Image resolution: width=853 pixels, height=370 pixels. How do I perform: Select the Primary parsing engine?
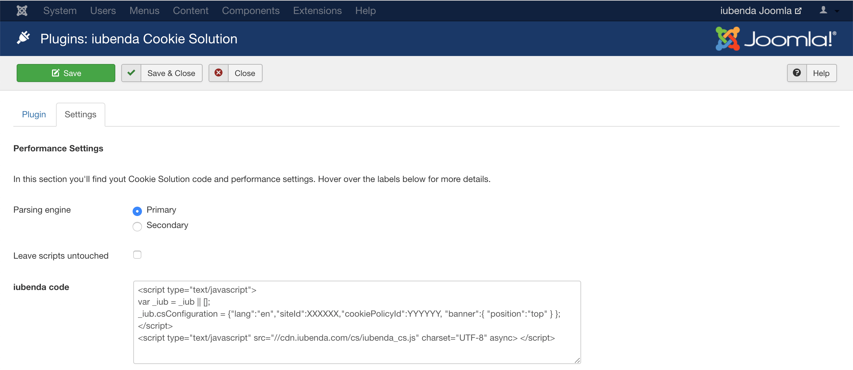coord(137,211)
